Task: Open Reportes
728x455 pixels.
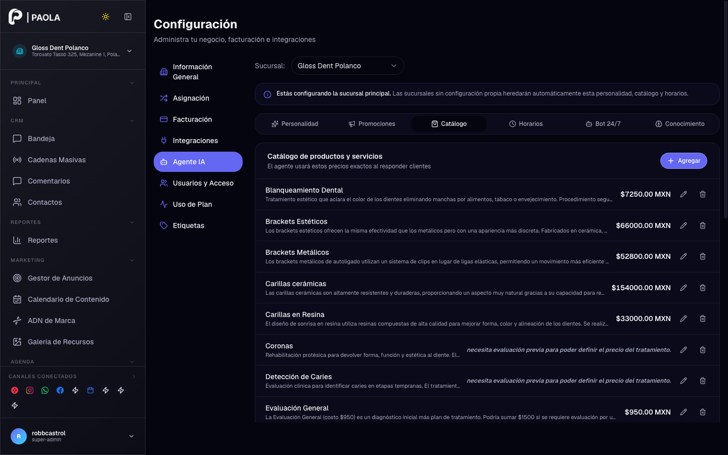Action: pos(73,240)
